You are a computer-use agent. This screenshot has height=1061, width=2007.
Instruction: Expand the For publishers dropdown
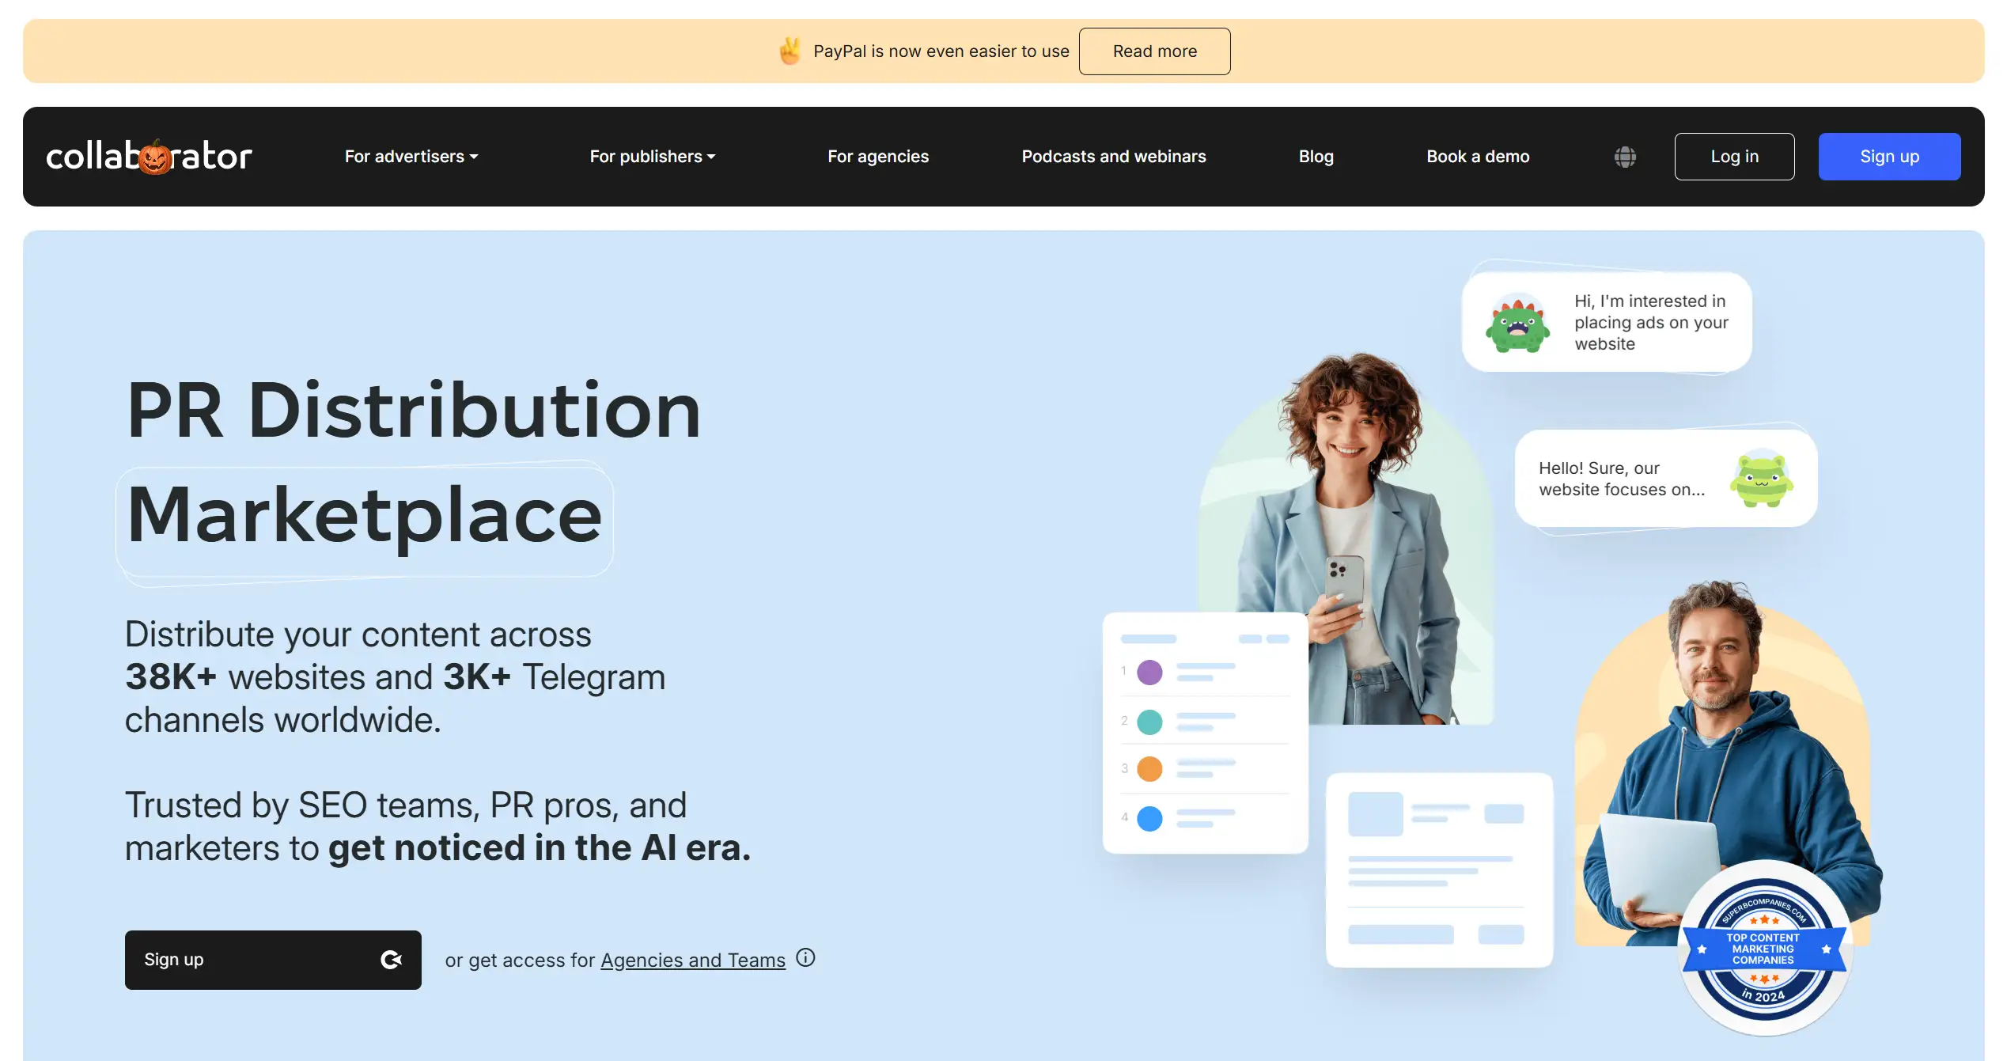tap(653, 157)
